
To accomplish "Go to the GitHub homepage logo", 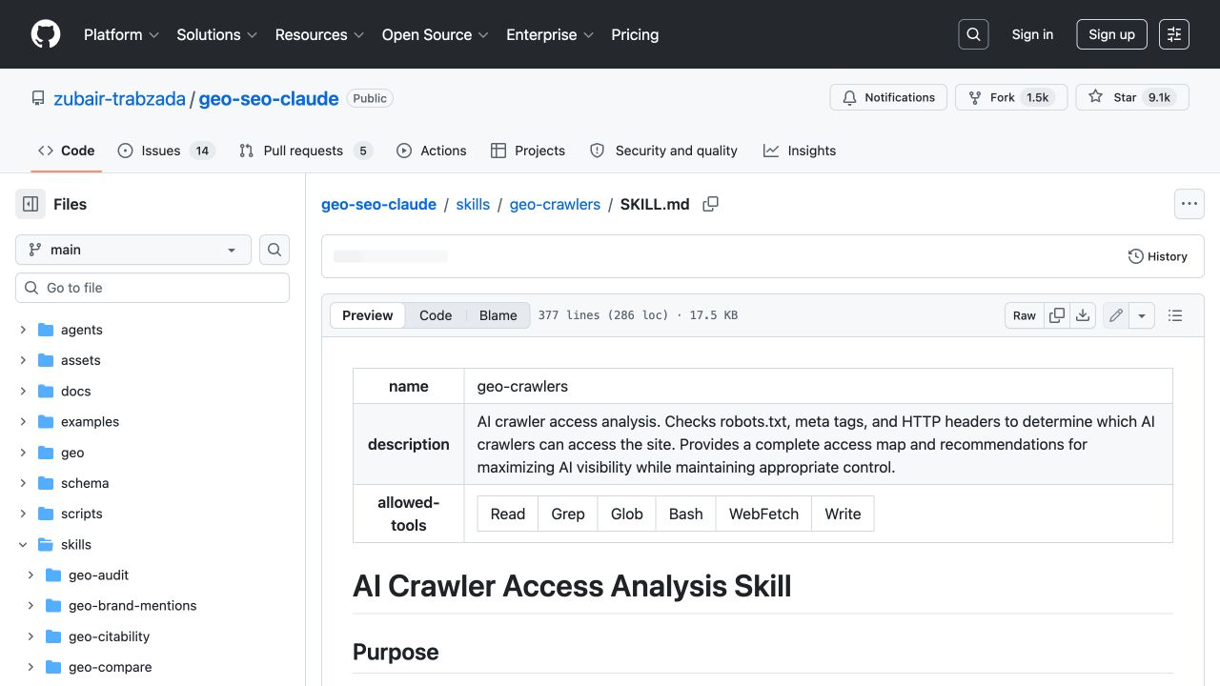I will coord(46,34).
